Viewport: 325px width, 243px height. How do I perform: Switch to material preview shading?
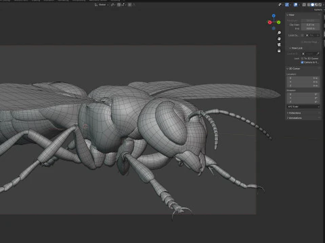pyautogui.click(x=316, y=5)
